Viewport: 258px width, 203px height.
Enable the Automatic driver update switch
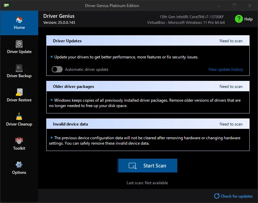[x=57, y=69]
